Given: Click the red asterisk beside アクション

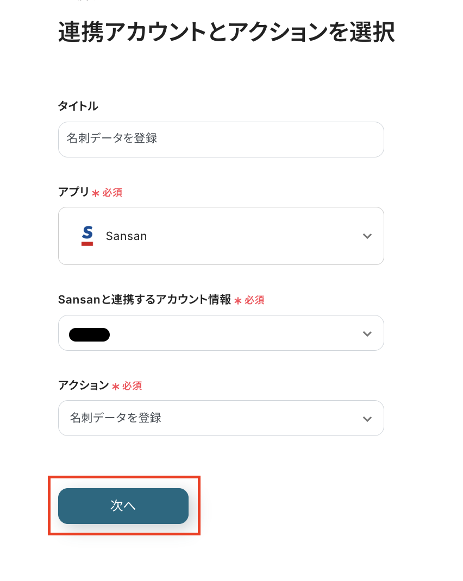Looking at the screenshot, I should [x=116, y=387].
